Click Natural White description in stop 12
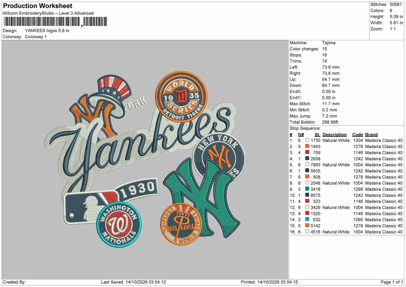 (336, 207)
